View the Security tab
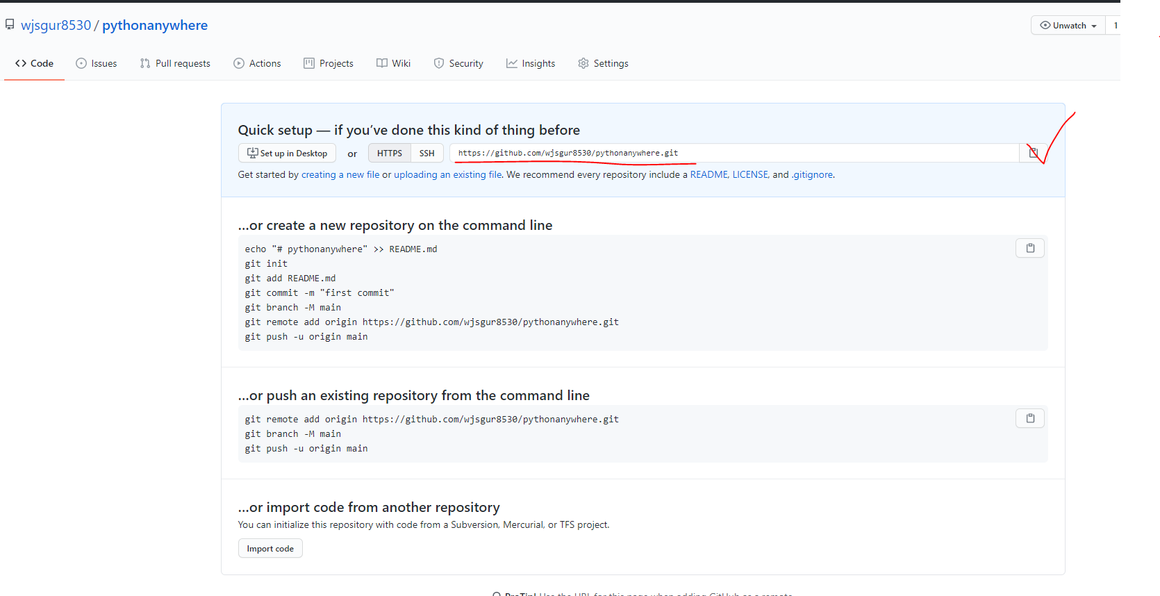This screenshot has height=596, width=1160. tap(458, 63)
